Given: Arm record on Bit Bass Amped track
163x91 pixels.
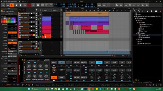Looking at the screenshot, I should [32, 18].
